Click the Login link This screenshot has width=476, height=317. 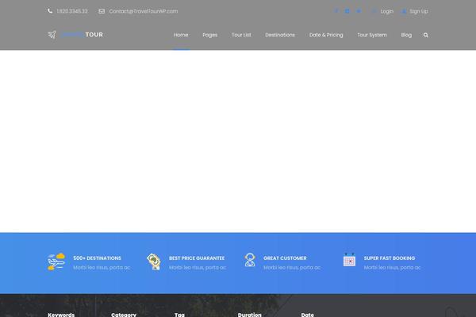[x=387, y=11]
